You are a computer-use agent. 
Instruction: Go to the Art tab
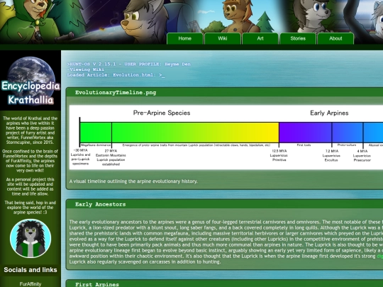[x=260, y=38]
